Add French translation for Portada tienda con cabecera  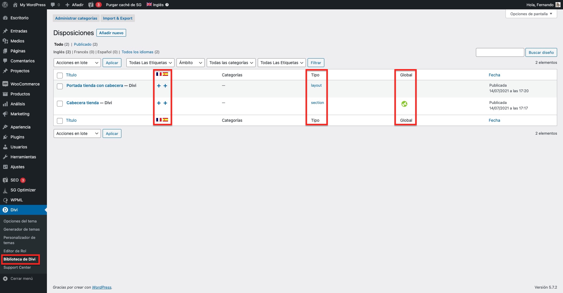[x=159, y=86]
